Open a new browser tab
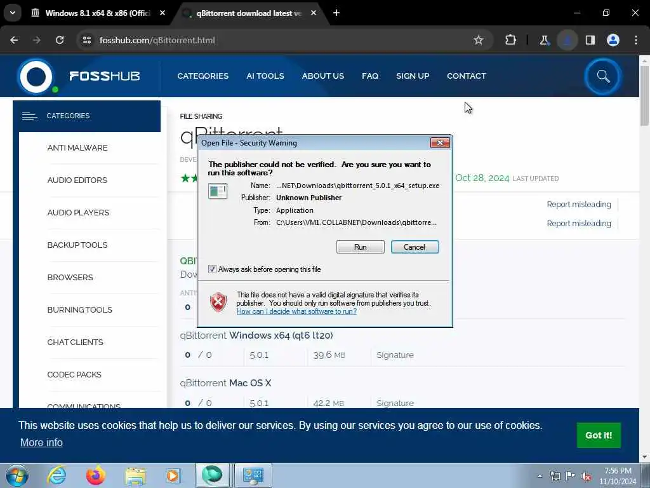Viewport: 650px width, 488px height. coord(336,13)
